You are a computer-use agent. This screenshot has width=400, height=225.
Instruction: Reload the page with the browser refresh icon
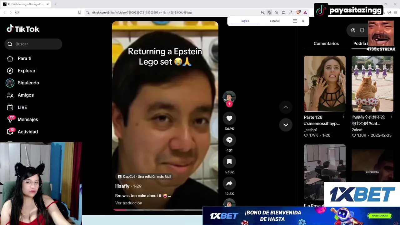17,12
